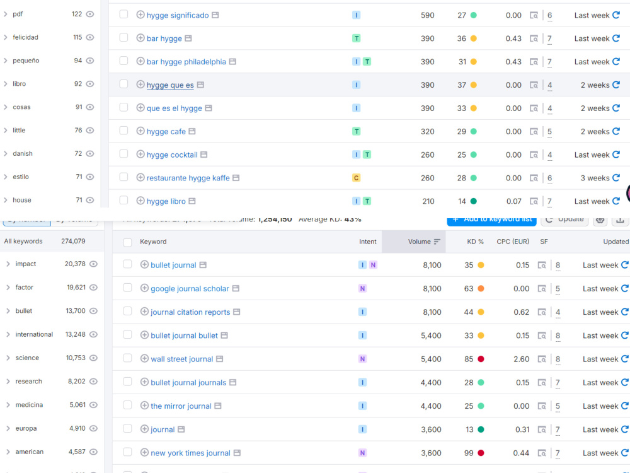Open 'journal citation reports' keyword link
630x473 pixels.
(190, 312)
